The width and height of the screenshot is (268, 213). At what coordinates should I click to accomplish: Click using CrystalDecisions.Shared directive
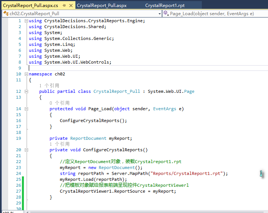(67, 27)
